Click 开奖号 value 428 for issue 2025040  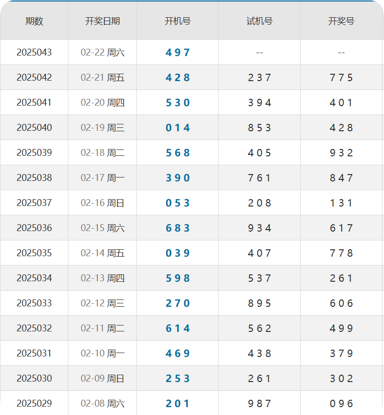coord(341,127)
